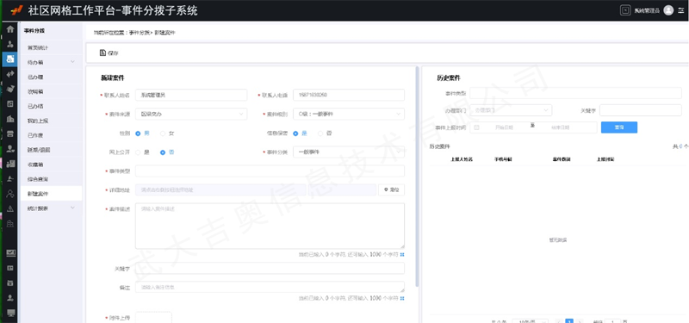Click the 定位 location button

point(391,189)
